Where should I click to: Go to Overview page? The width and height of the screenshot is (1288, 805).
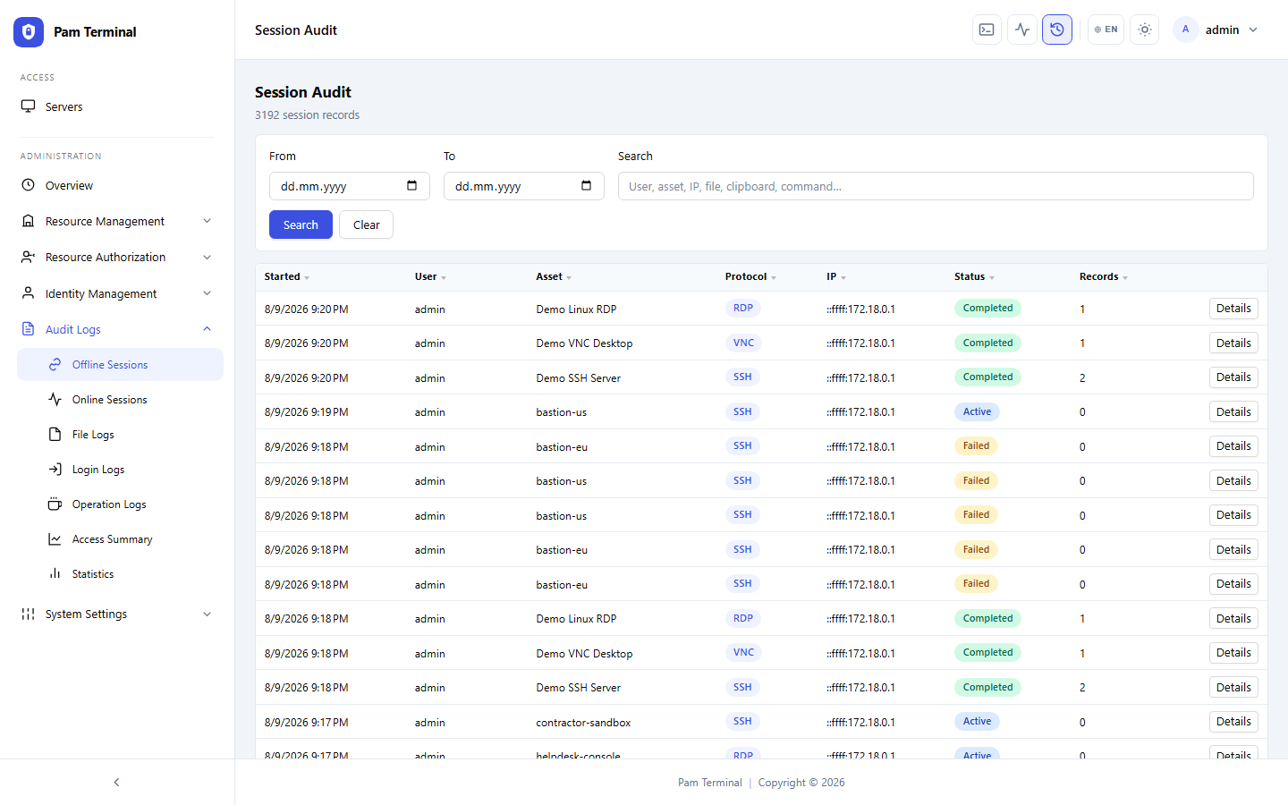coord(117,185)
